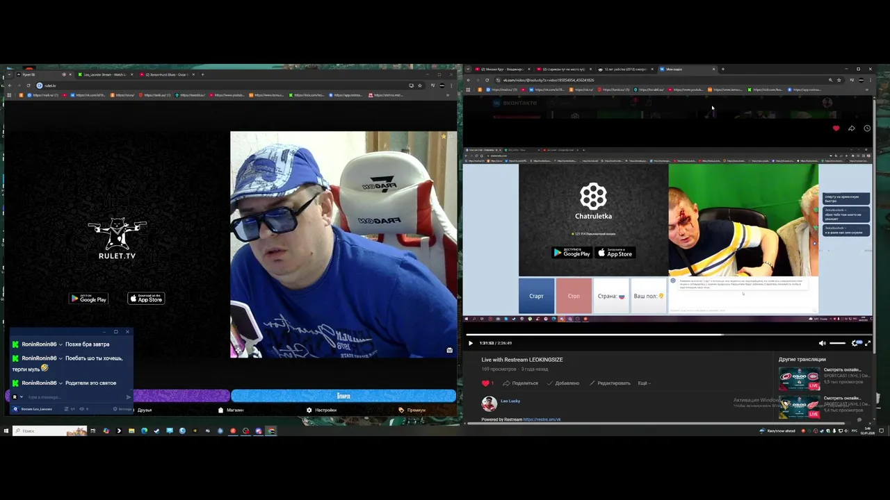Open Microsoft Edge from taskbar
Image resolution: width=890 pixels, height=500 pixels.
(x=144, y=431)
